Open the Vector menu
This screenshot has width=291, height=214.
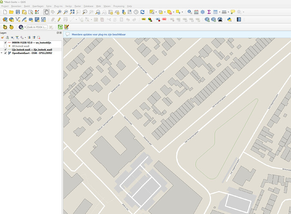point(68,6)
